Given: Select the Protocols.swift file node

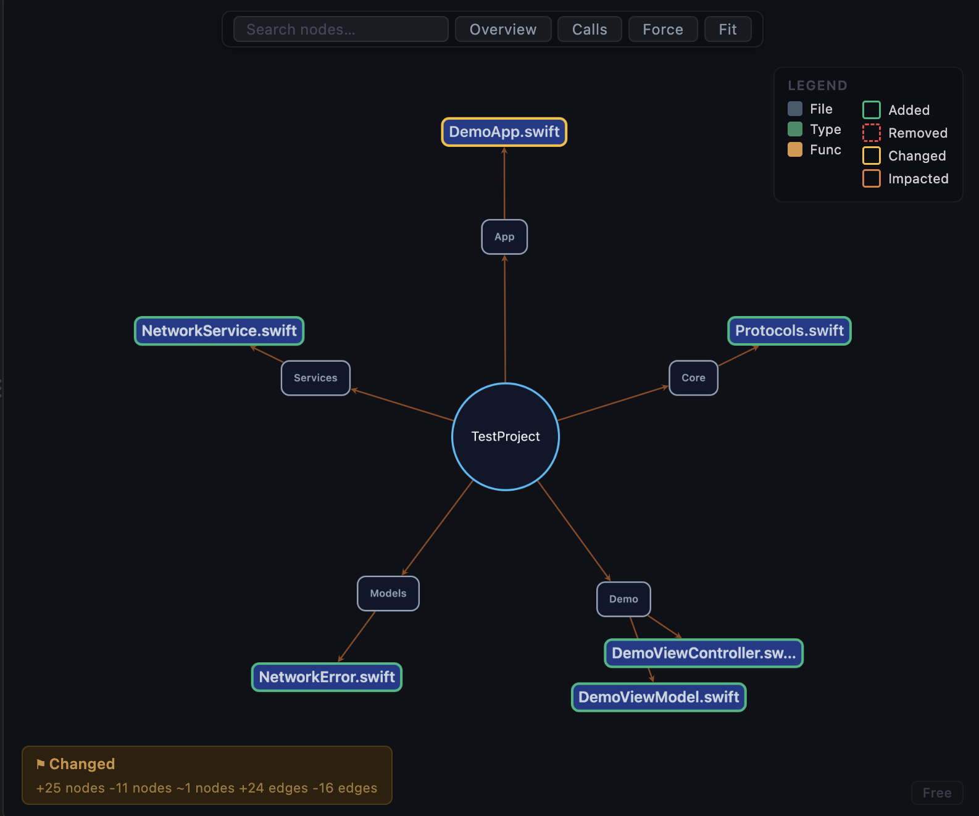Looking at the screenshot, I should (x=789, y=331).
